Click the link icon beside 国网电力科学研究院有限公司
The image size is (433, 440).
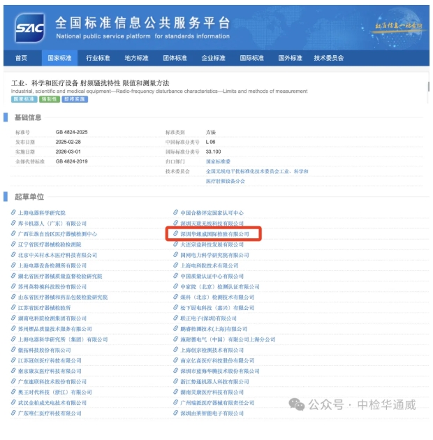tap(176, 255)
